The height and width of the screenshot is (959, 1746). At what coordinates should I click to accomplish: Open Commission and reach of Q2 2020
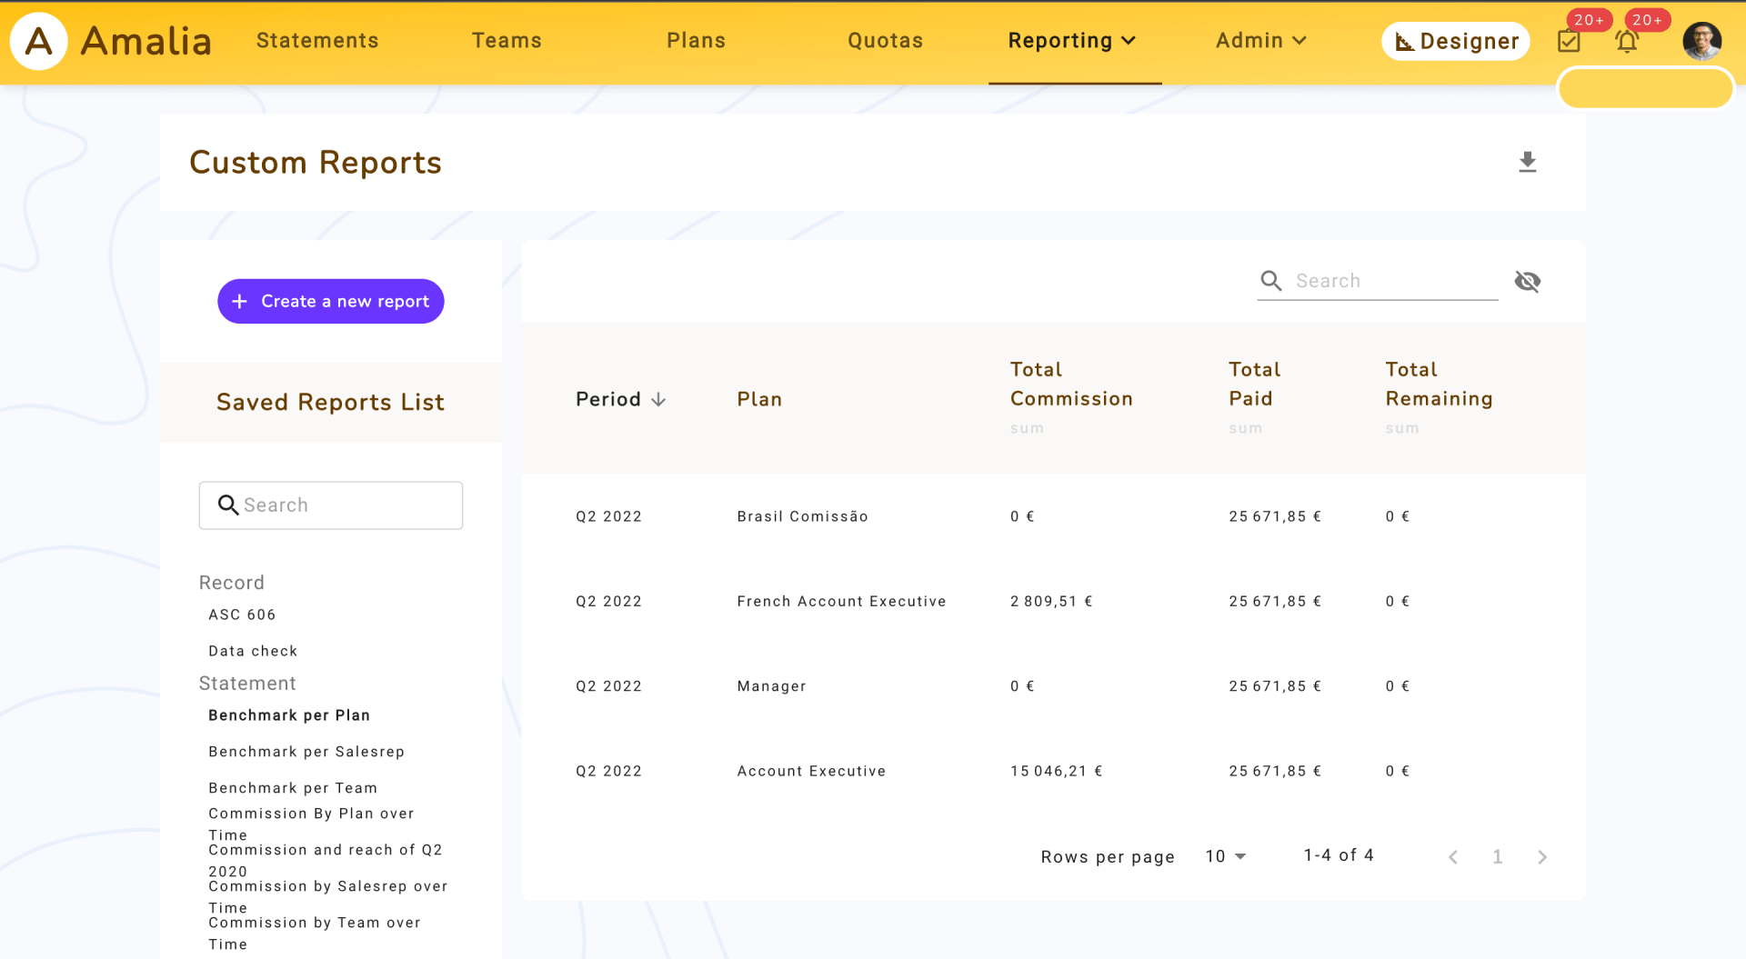click(x=326, y=861)
